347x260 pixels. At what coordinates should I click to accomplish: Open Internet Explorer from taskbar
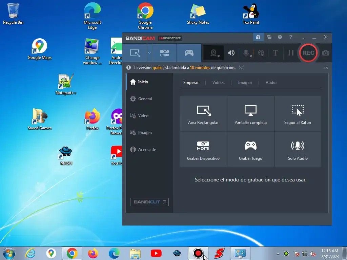coord(30,253)
